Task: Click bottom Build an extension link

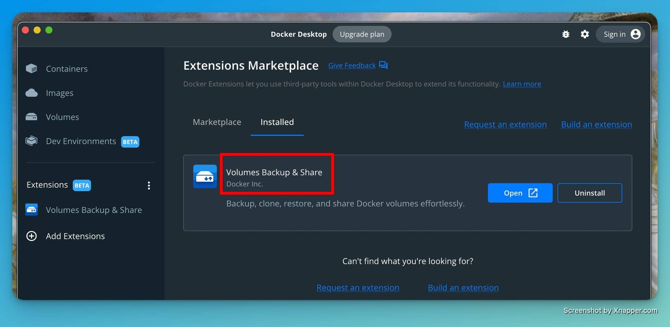Action: (x=463, y=288)
